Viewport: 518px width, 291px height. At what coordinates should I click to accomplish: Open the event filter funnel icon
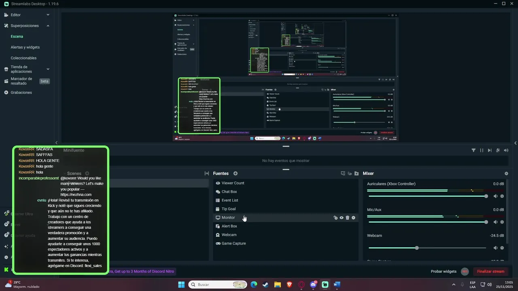pyautogui.click(x=473, y=150)
